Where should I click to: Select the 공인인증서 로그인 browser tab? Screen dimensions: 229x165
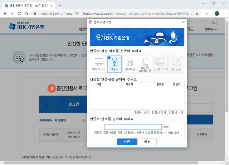click(29, 6)
